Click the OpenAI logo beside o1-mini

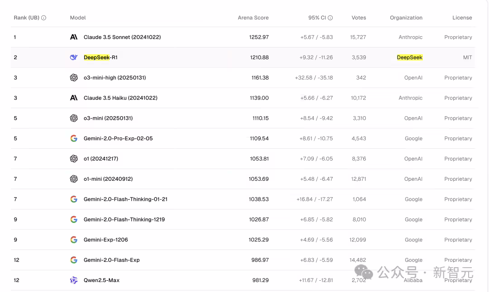tap(74, 179)
